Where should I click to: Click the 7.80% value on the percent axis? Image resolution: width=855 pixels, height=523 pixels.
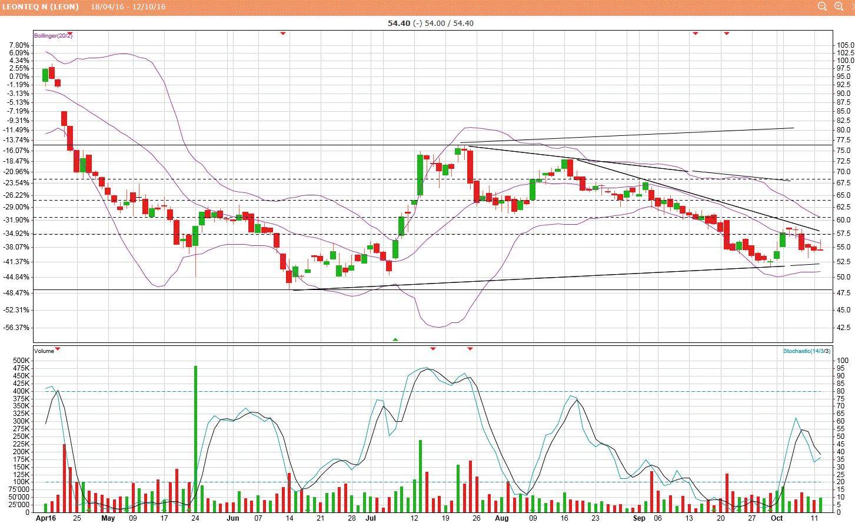pyautogui.click(x=19, y=45)
